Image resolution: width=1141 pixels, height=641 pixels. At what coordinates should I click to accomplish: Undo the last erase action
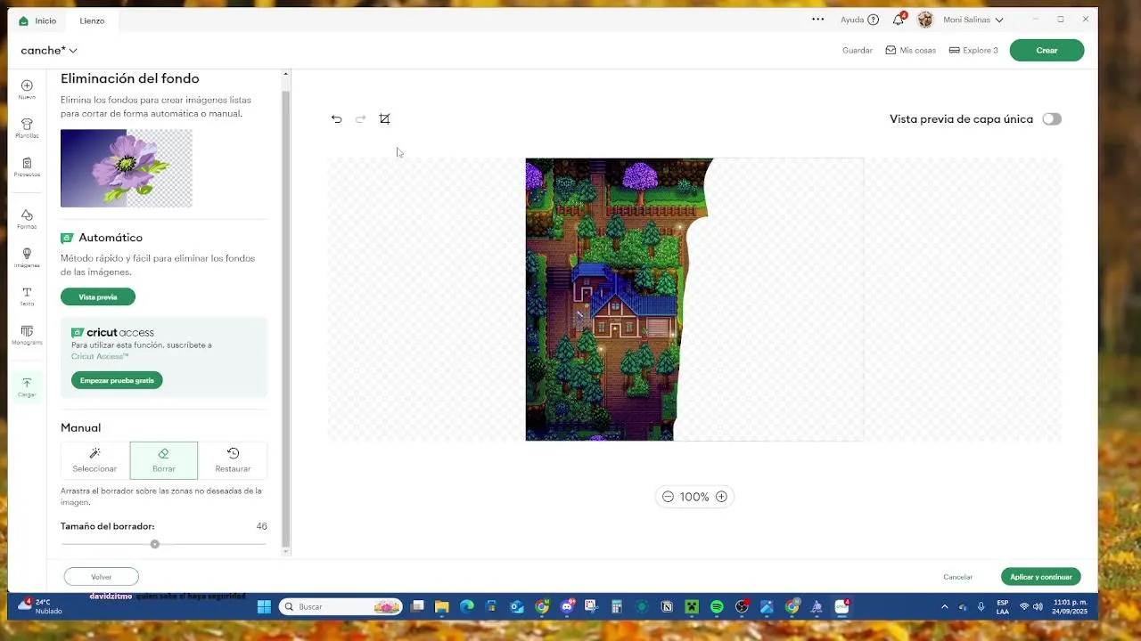(336, 119)
